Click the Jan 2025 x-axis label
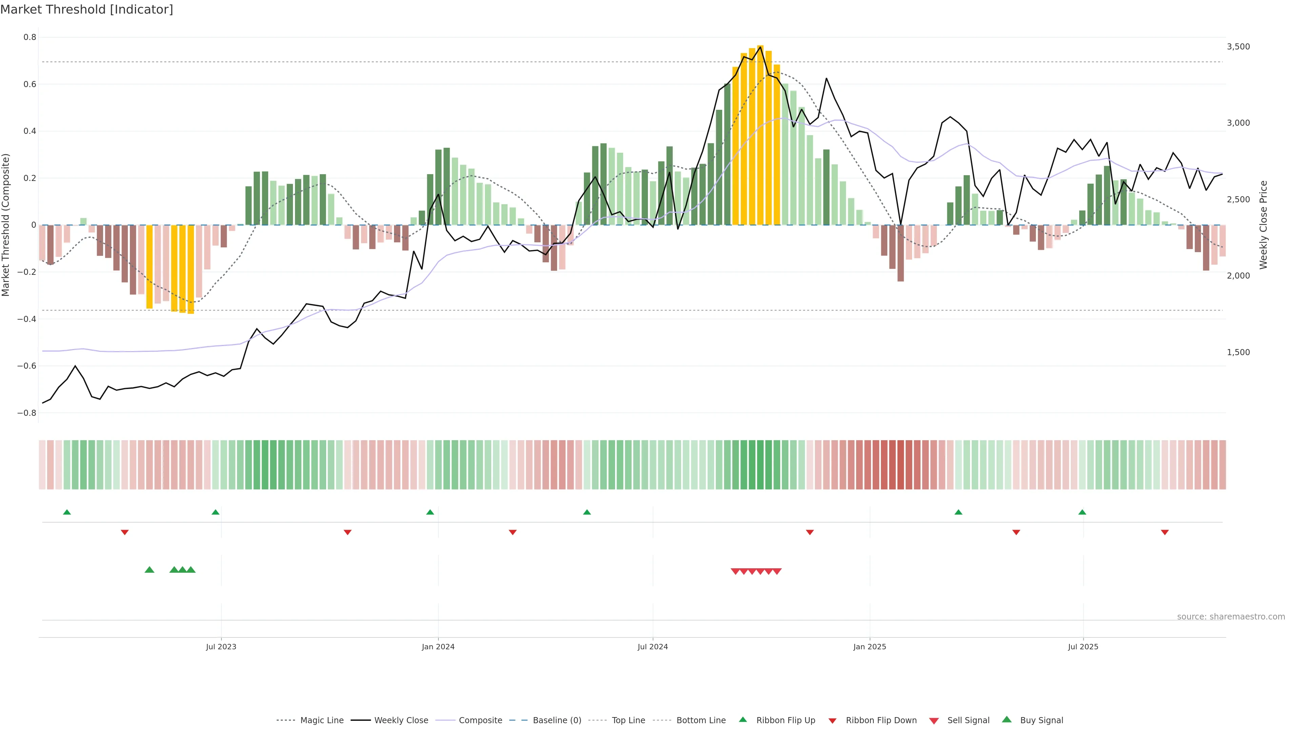This screenshot has height=732, width=1302. click(x=869, y=647)
